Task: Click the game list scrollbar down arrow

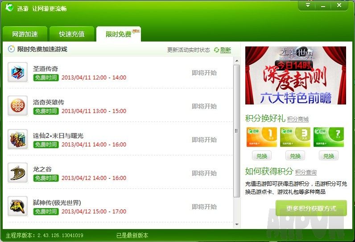Action: (x=236, y=224)
